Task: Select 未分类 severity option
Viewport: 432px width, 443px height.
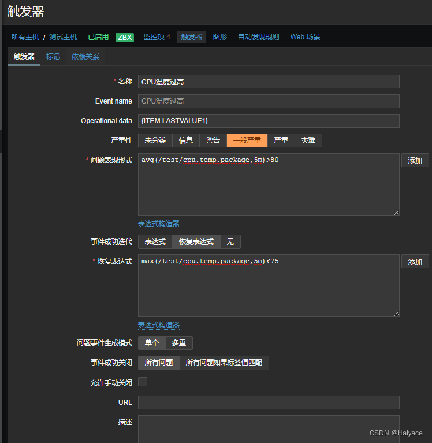Action: (x=155, y=141)
